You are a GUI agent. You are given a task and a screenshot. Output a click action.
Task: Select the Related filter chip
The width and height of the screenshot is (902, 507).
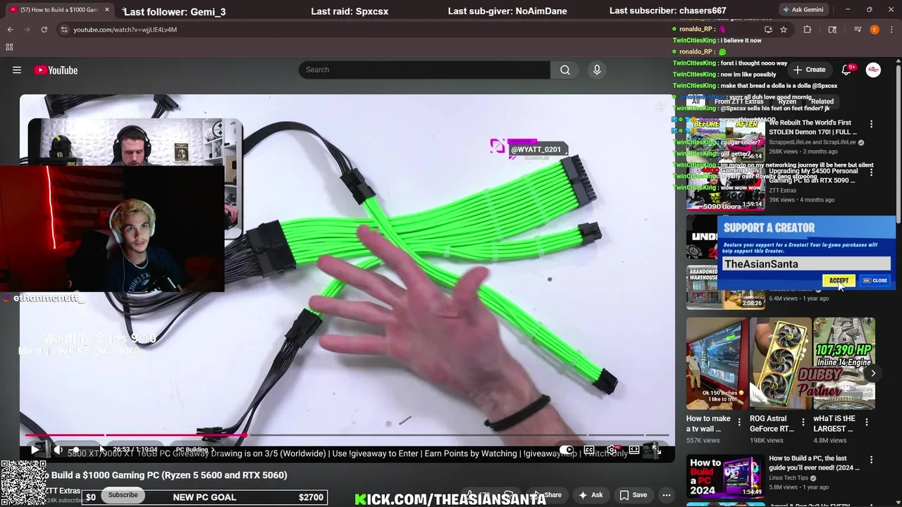click(822, 101)
